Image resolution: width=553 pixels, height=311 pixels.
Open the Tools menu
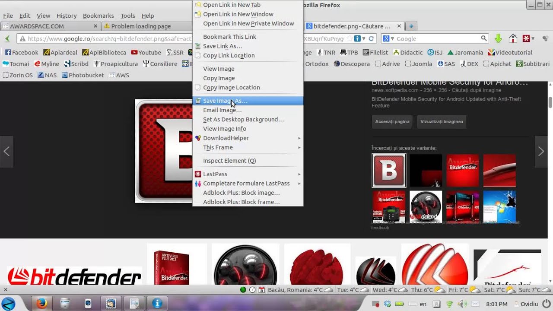(127, 16)
